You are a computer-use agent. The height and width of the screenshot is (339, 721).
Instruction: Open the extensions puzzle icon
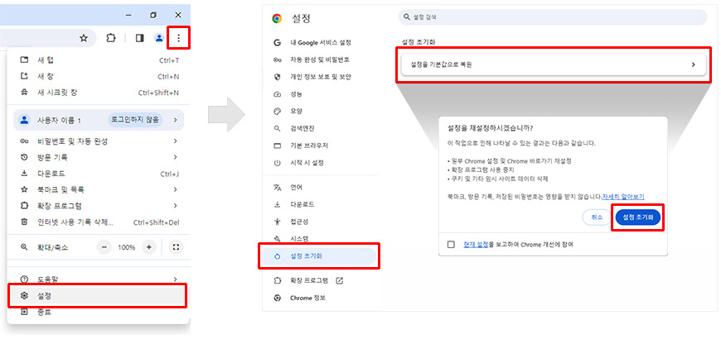click(111, 38)
